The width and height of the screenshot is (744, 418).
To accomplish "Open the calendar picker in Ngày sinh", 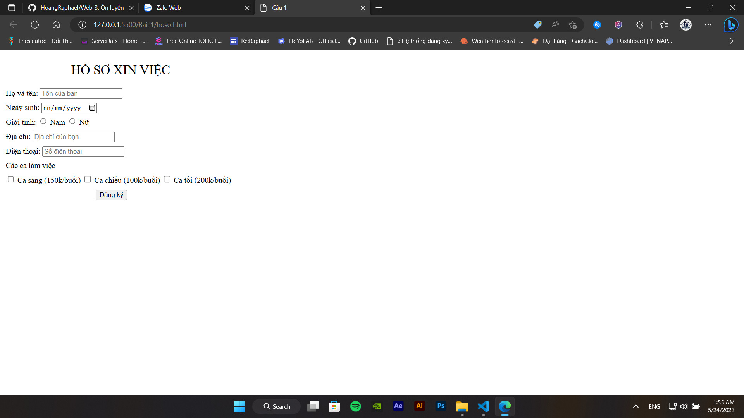I will 92,108.
